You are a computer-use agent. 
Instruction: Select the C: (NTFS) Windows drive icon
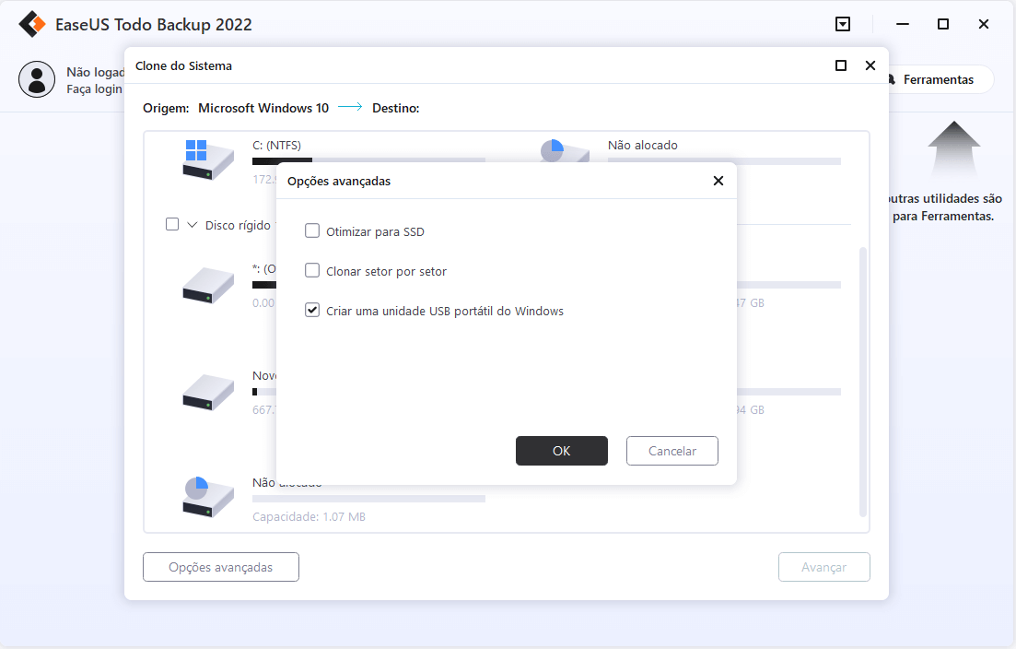(x=208, y=159)
